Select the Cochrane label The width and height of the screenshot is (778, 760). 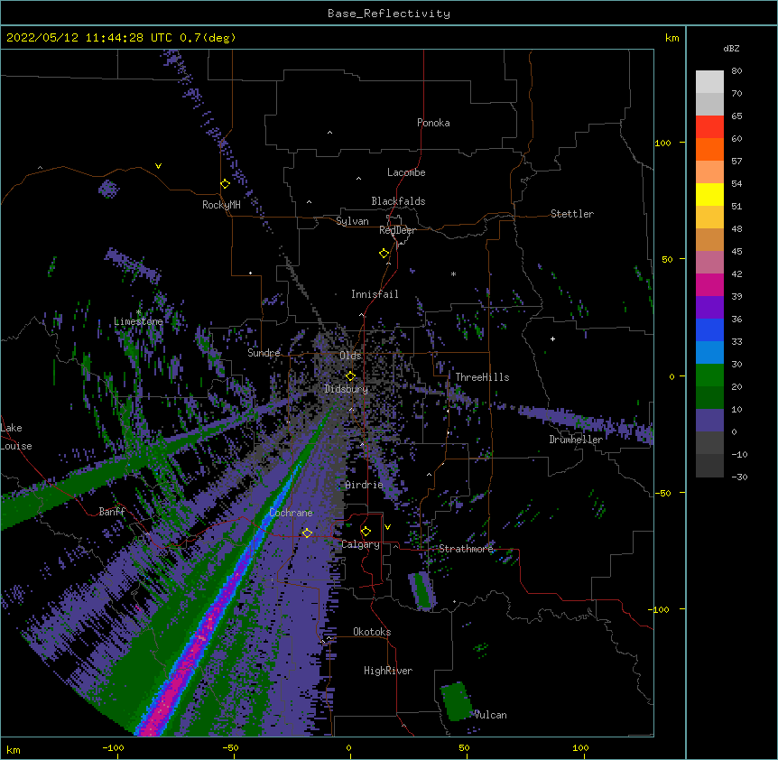pos(291,513)
